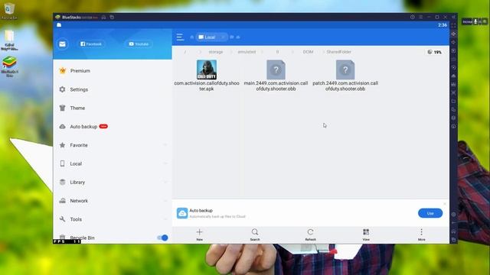490x275 pixels.
Task: Go to 0 folder in breadcrumb path
Action: coord(277,52)
